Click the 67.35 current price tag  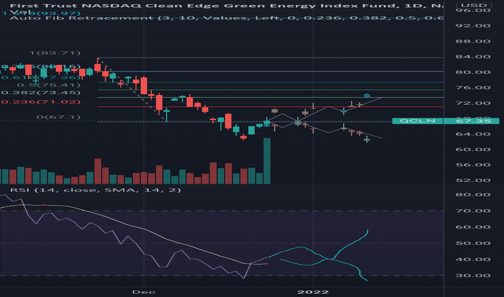coord(471,121)
